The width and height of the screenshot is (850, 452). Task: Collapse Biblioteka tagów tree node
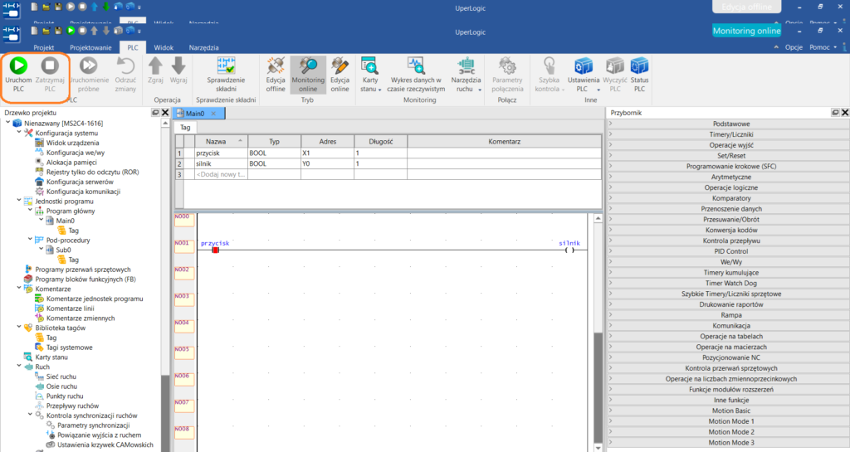(19, 328)
